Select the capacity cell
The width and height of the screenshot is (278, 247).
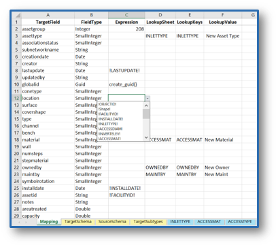[48, 216]
